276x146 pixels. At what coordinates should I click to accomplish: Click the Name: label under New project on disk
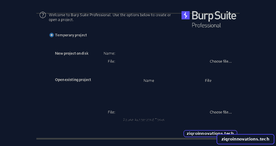[x=109, y=53]
